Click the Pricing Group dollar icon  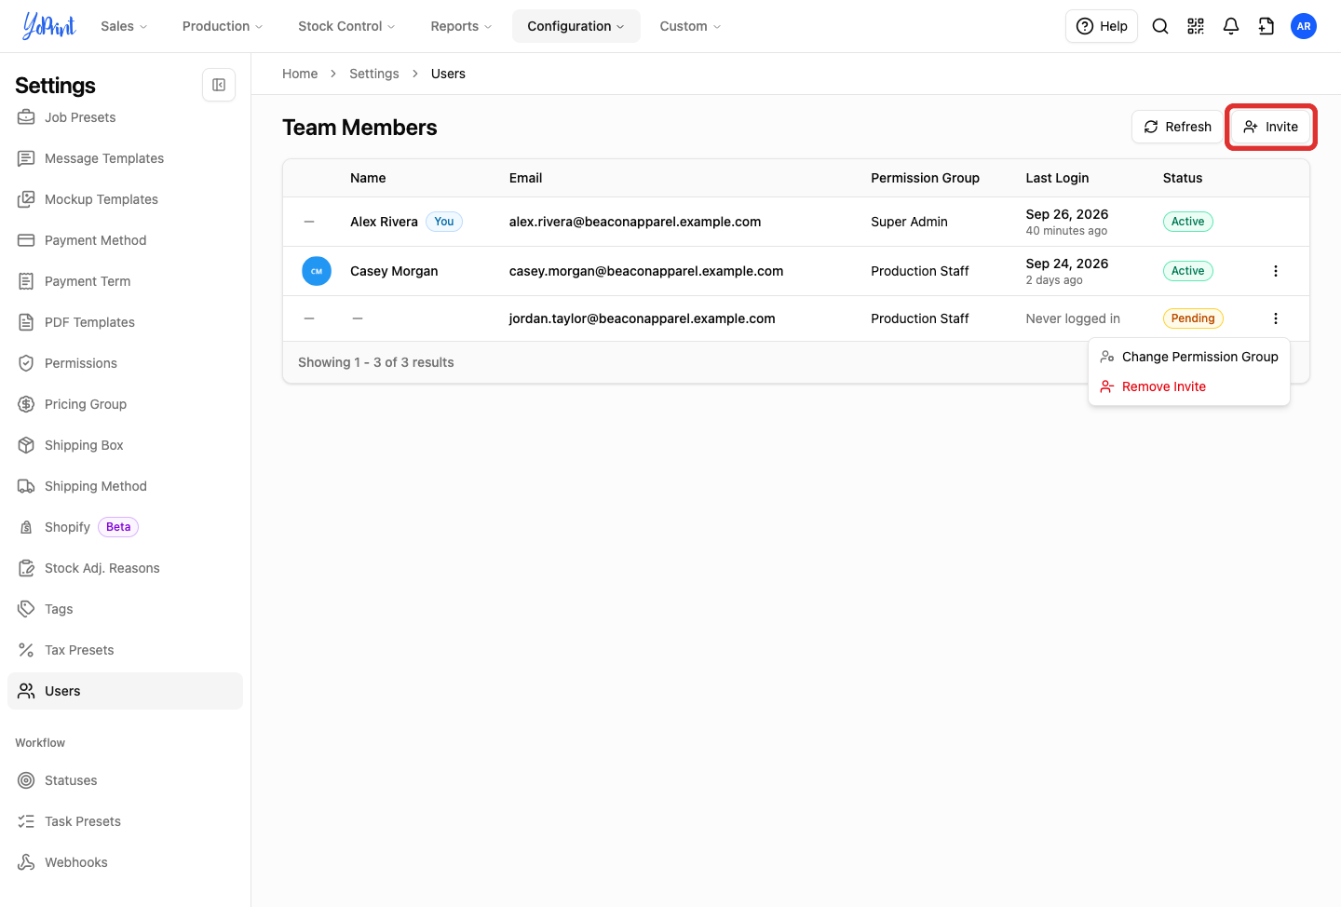point(26,404)
